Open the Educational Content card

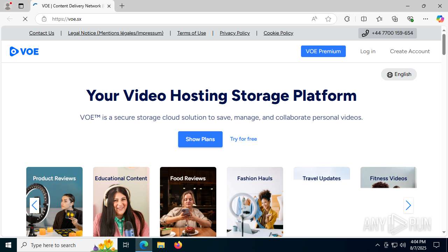pos(121,202)
